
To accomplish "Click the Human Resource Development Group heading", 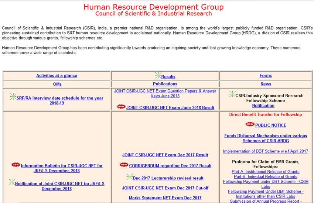I will [x=154, y=7].
